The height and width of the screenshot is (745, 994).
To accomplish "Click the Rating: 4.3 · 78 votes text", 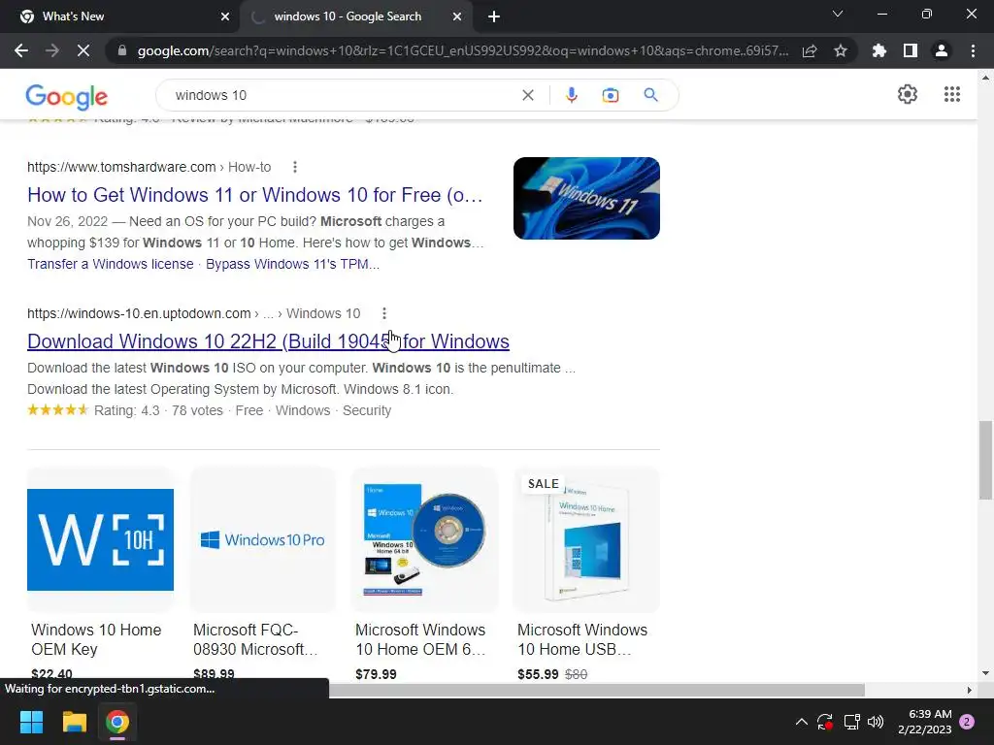I will [x=158, y=410].
